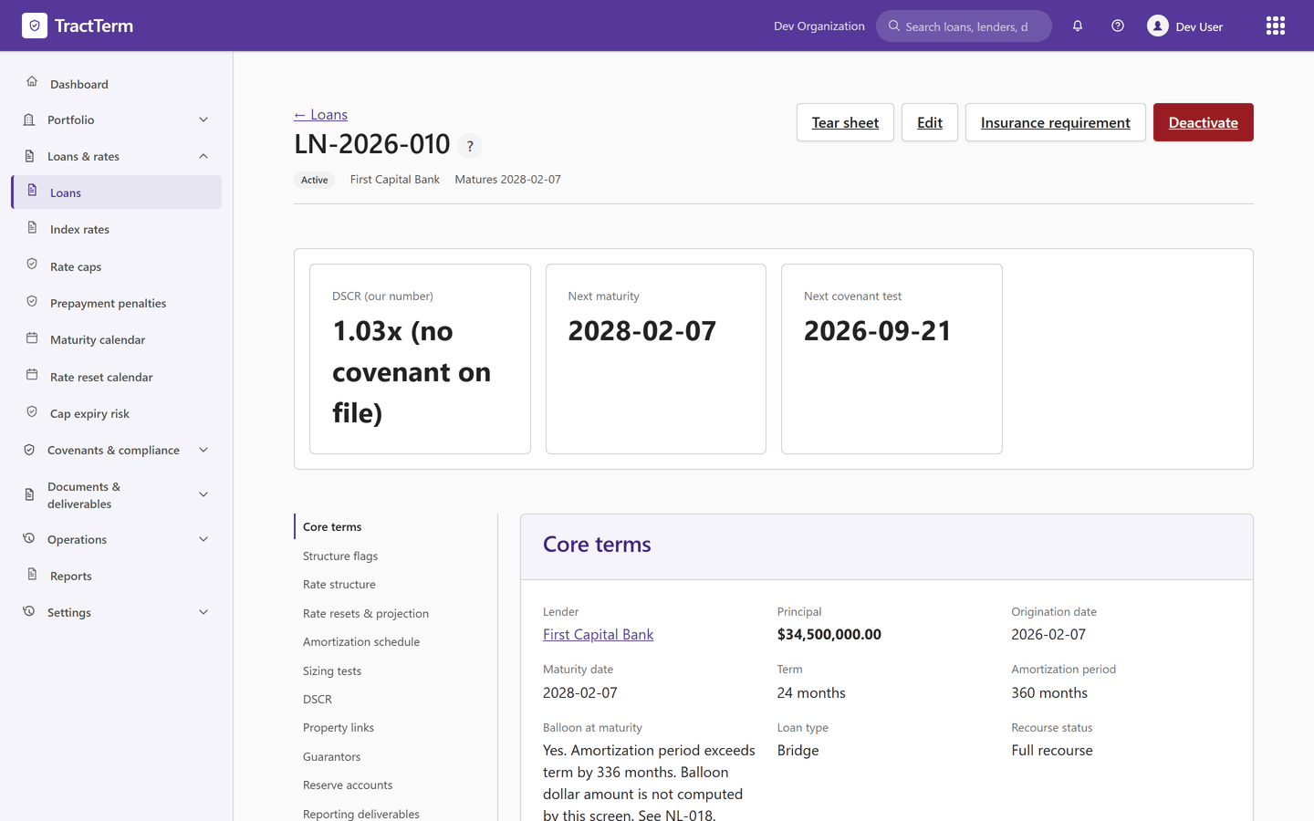
Task: Click the Loans item document icon
Action: click(32, 190)
